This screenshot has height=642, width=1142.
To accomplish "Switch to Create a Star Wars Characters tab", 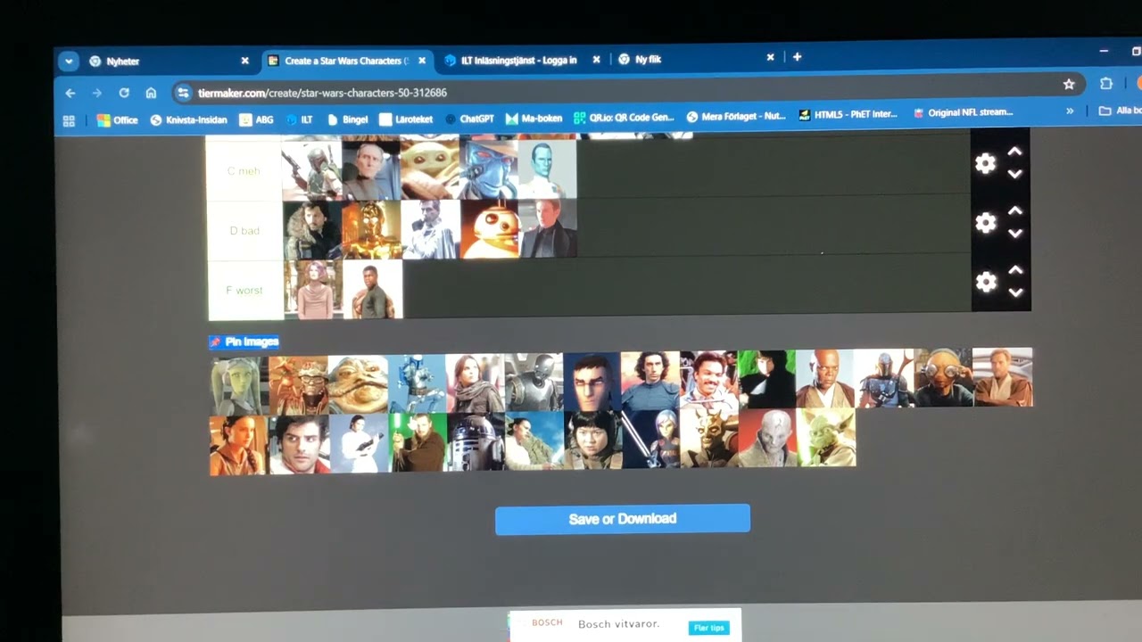I will (346, 61).
